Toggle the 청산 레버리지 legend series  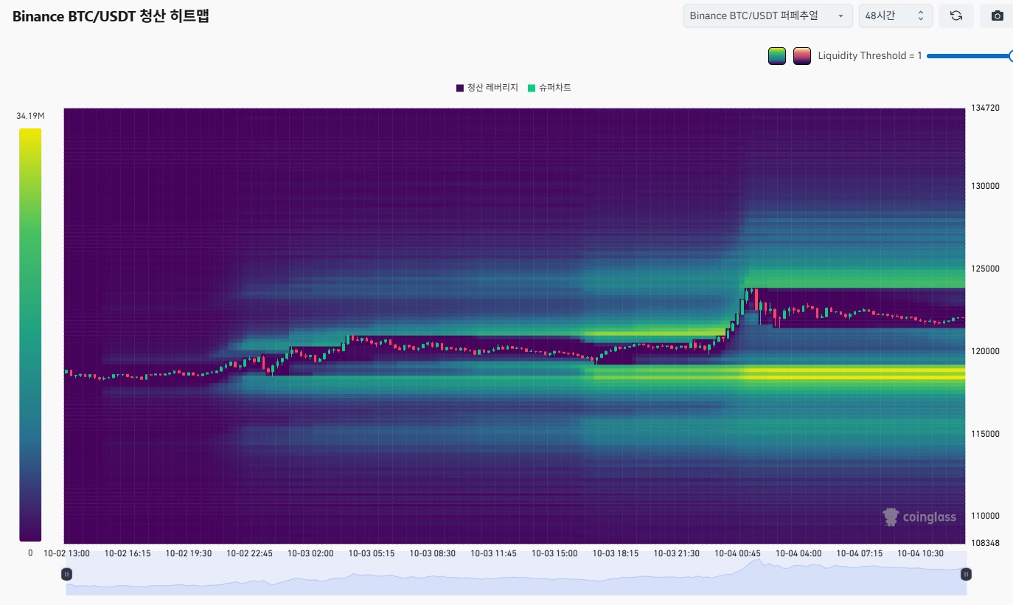[487, 88]
